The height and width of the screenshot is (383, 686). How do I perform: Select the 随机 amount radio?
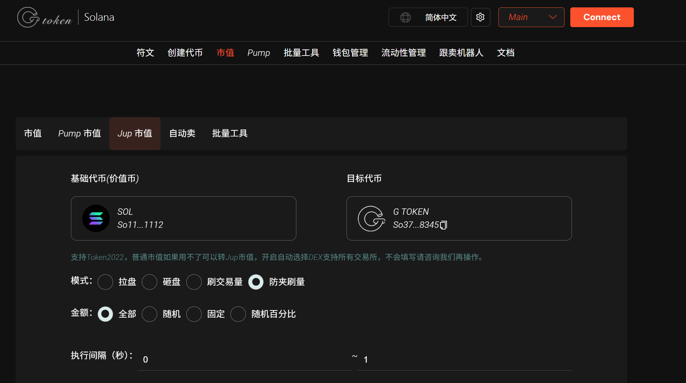coord(150,314)
